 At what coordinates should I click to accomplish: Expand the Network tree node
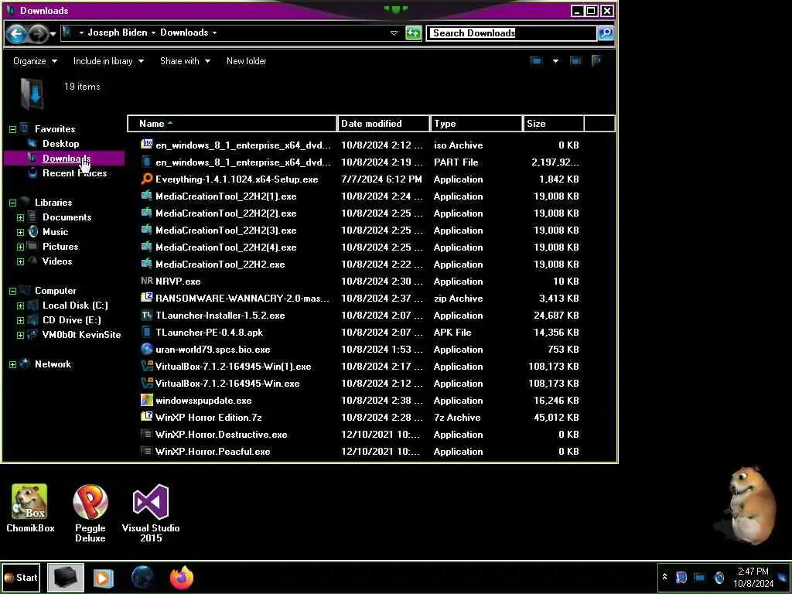tap(12, 364)
